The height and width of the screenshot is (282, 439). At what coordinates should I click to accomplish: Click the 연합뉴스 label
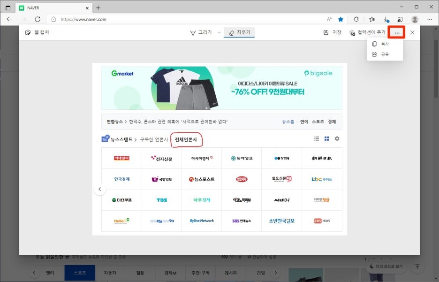coord(114,122)
